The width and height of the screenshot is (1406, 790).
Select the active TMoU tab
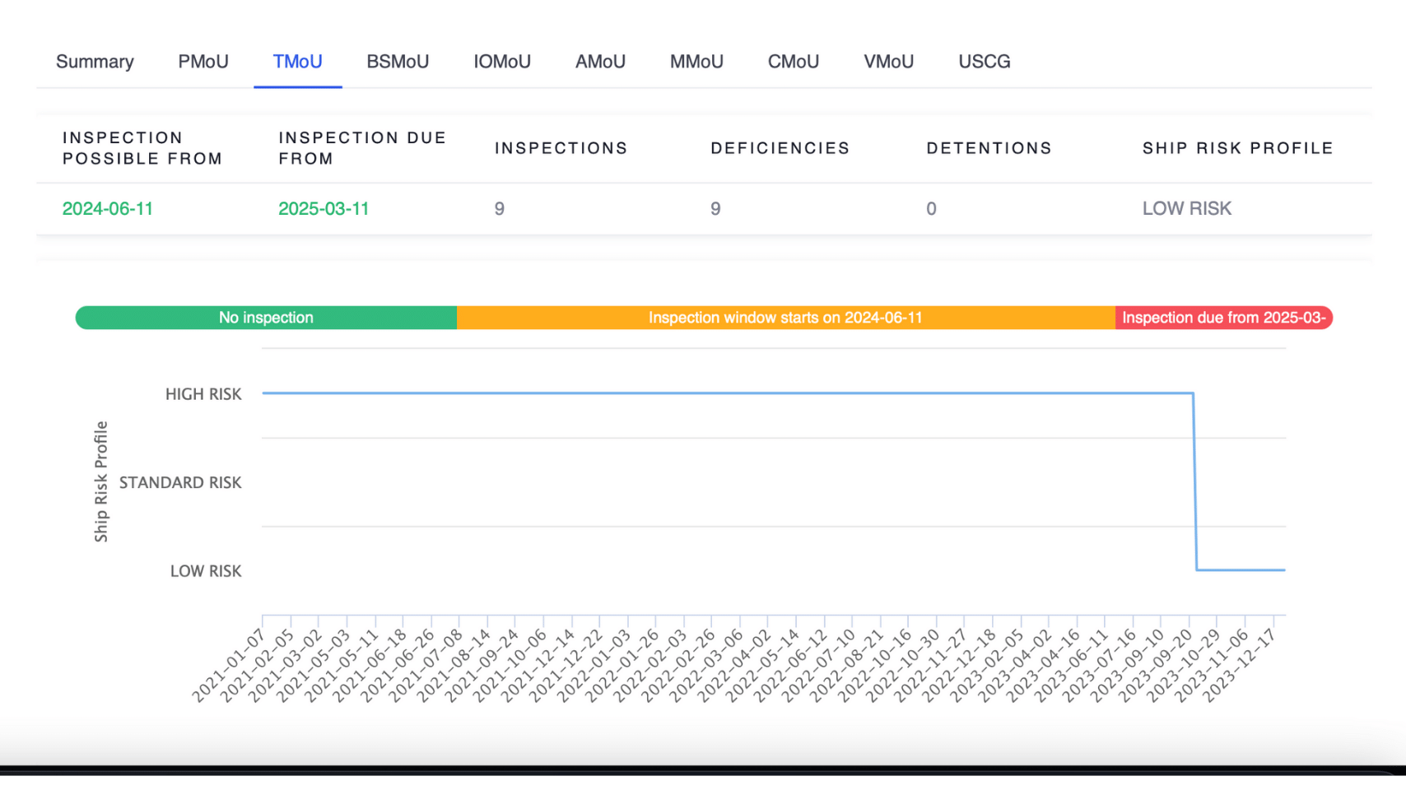297,62
